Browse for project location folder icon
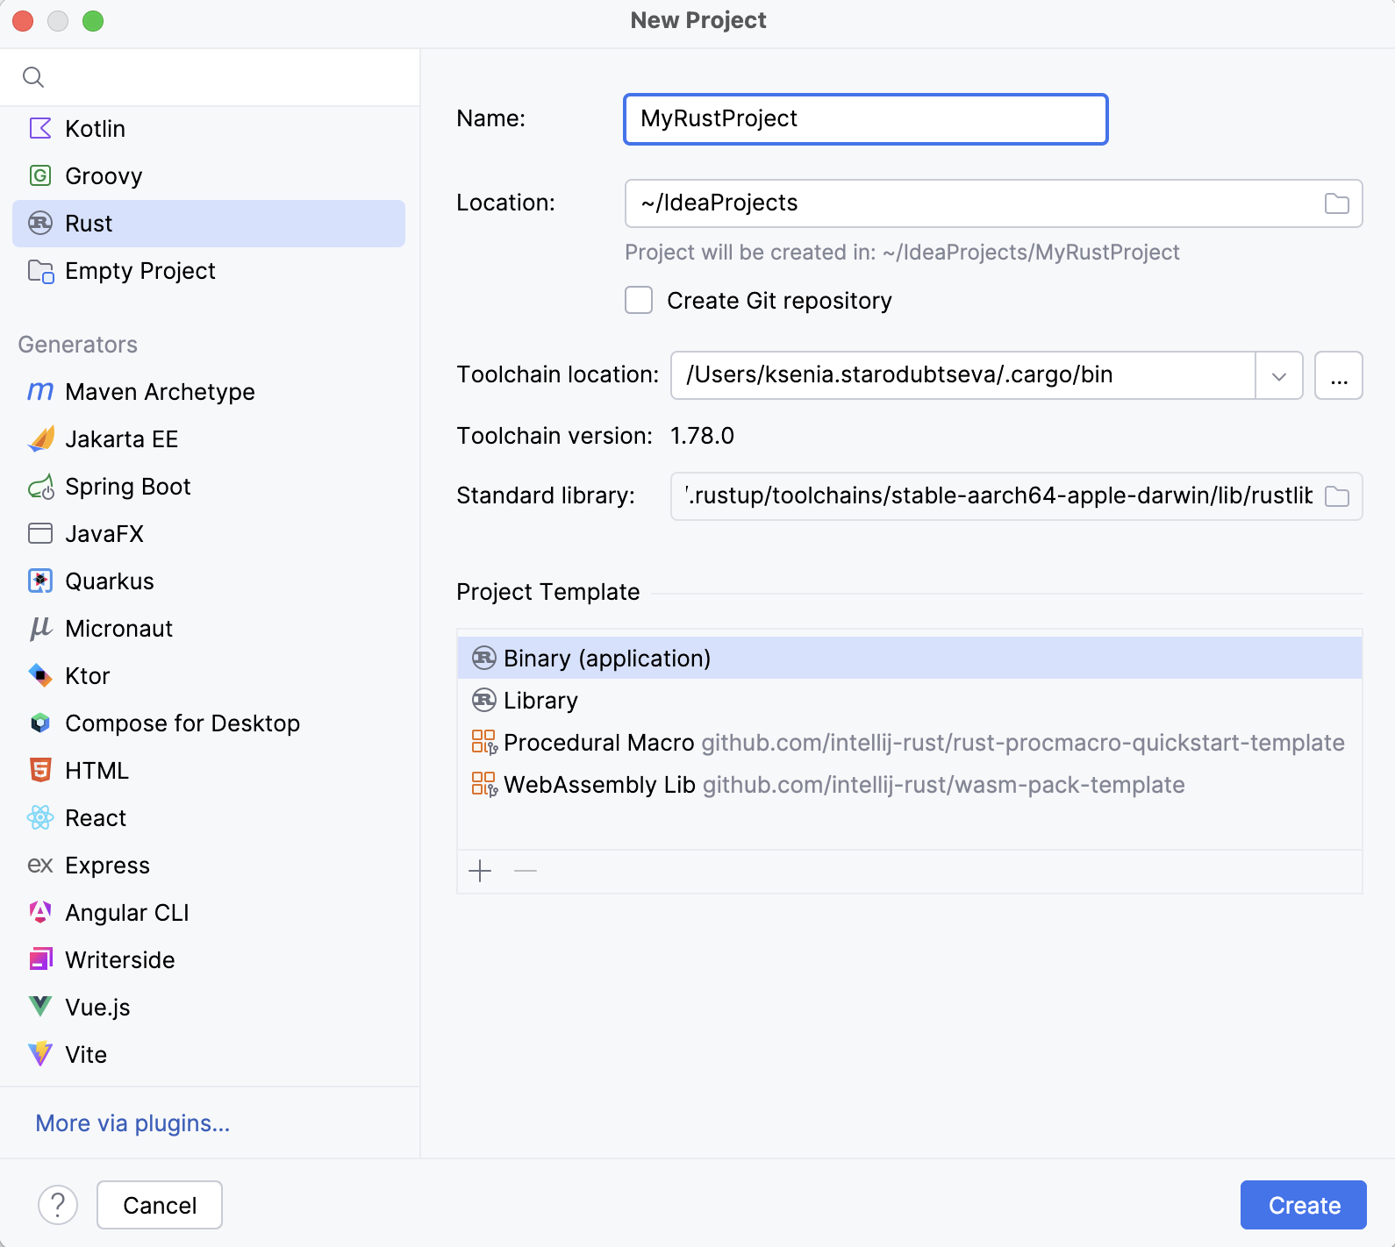This screenshot has width=1395, height=1247. point(1336,203)
